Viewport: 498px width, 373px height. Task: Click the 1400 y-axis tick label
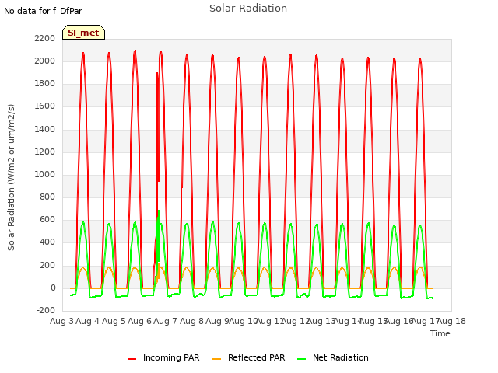pyautogui.click(x=45, y=129)
